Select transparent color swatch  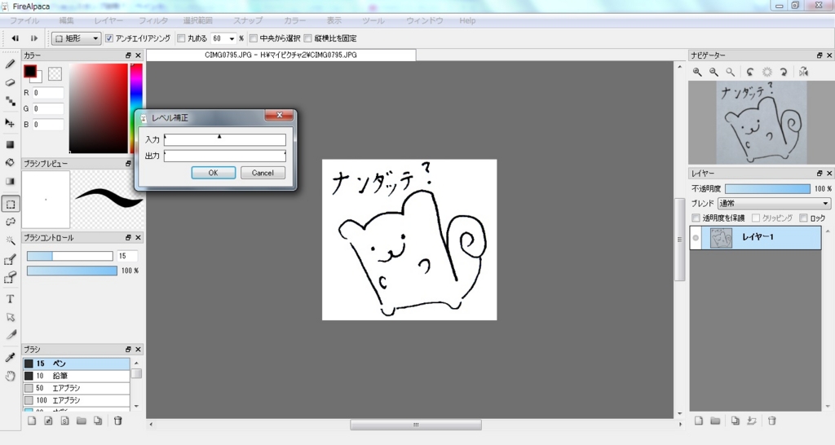coord(55,74)
